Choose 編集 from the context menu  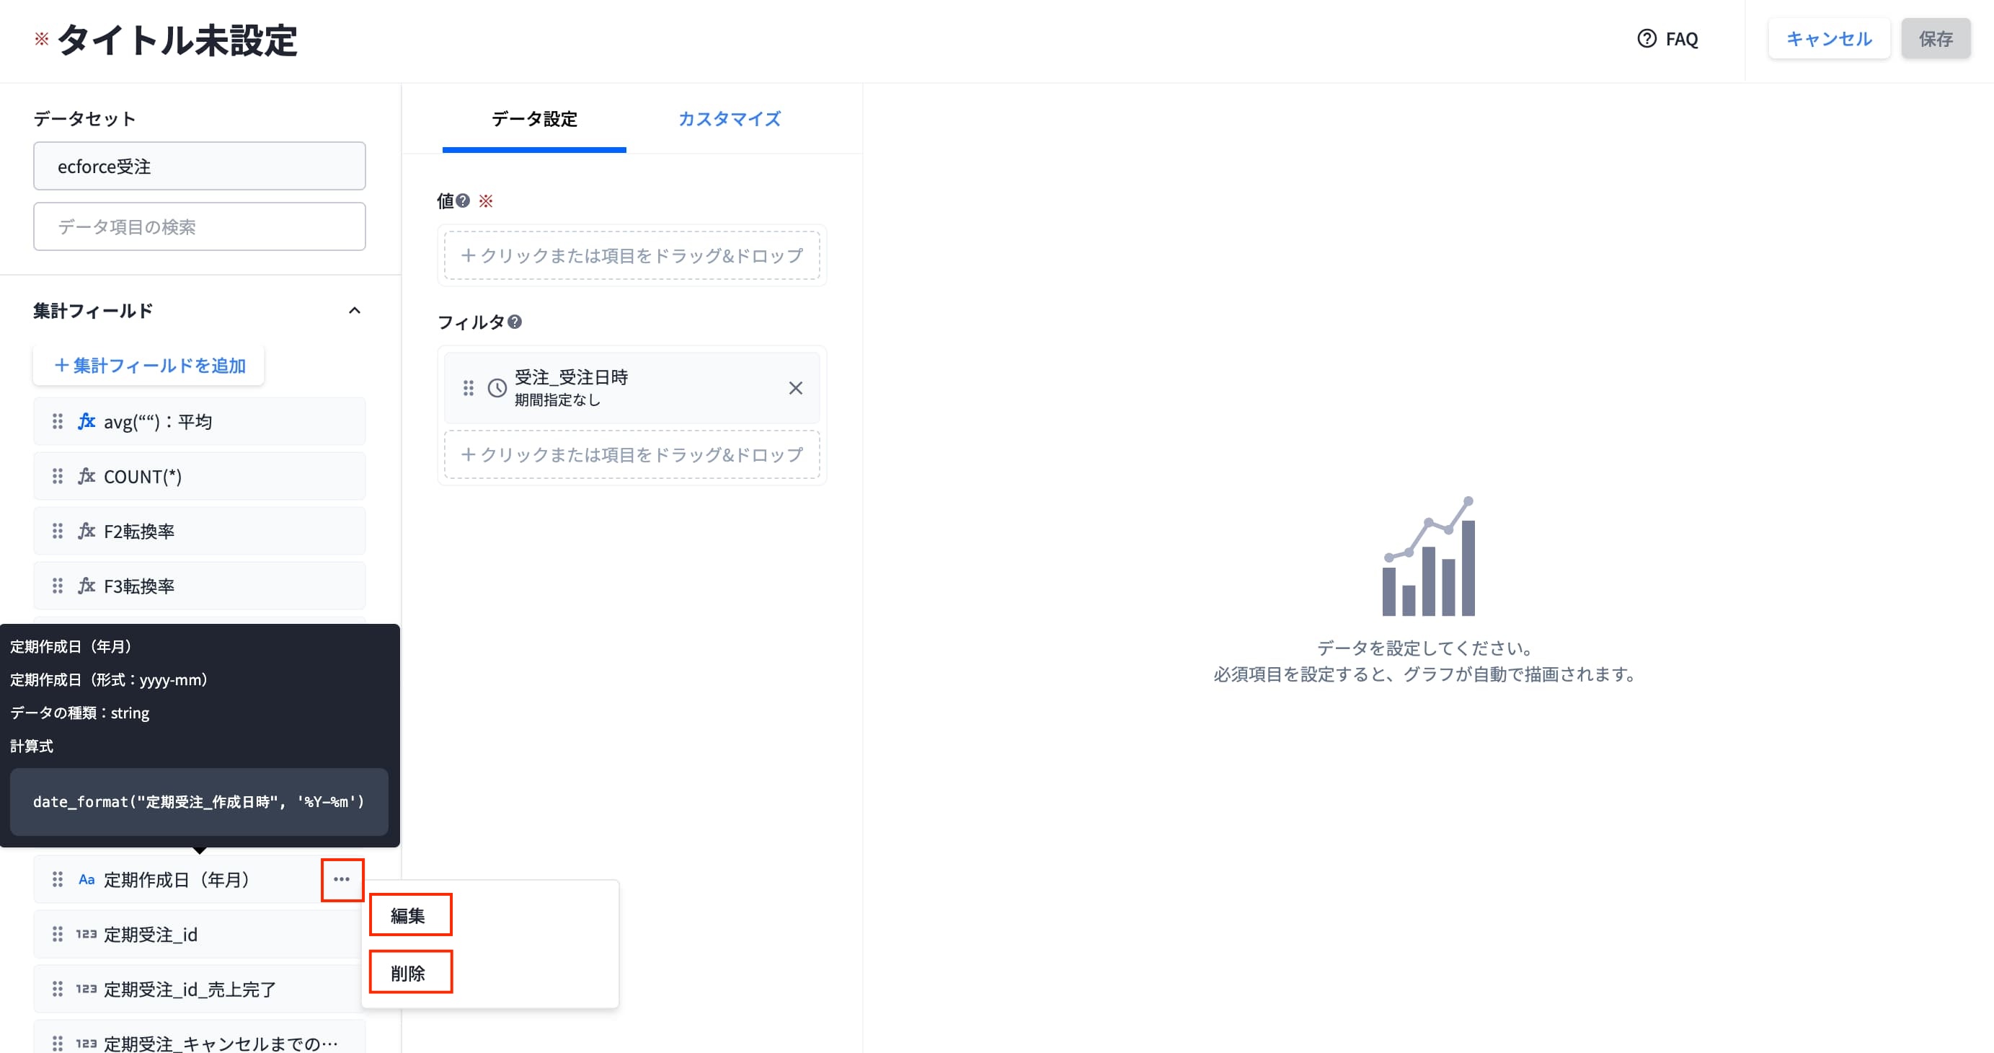(x=409, y=915)
